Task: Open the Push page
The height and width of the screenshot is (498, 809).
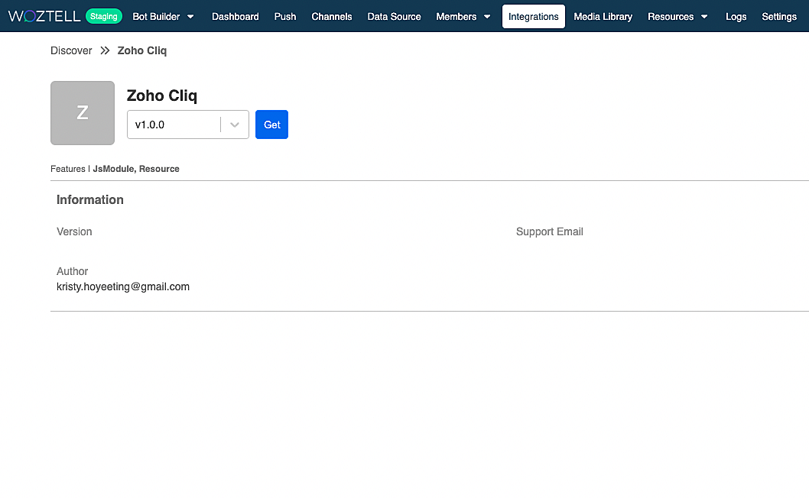Action: (285, 17)
